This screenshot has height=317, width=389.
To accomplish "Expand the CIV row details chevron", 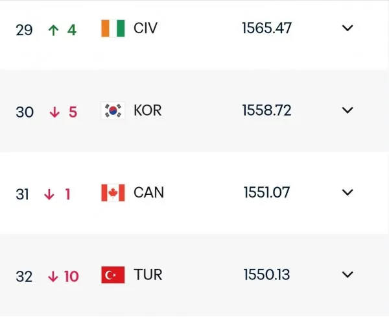I will (348, 28).
